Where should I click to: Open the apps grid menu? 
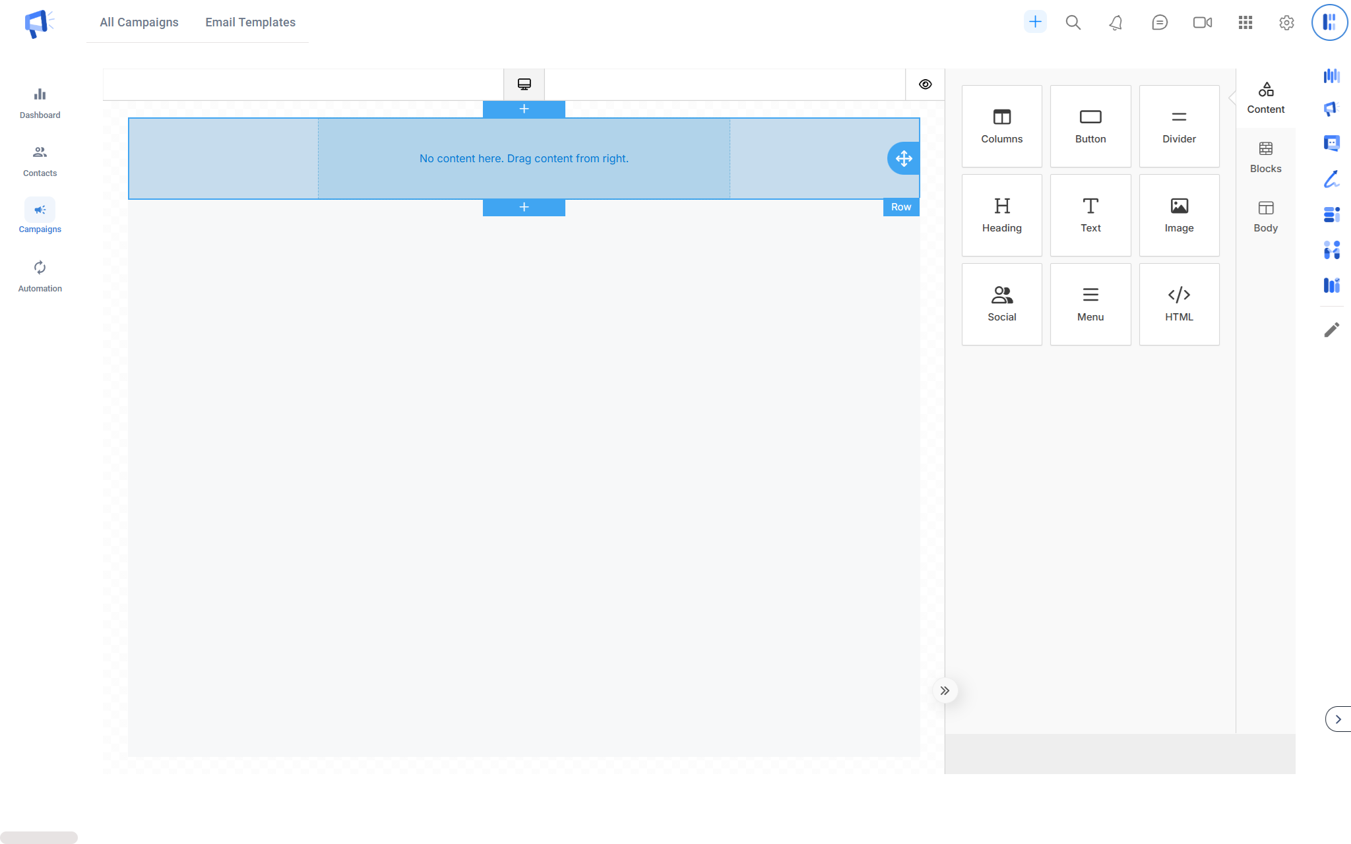pyautogui.click(x=1245, y=22)
